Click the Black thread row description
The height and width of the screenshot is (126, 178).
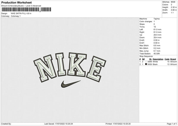(x=155, y=64)
